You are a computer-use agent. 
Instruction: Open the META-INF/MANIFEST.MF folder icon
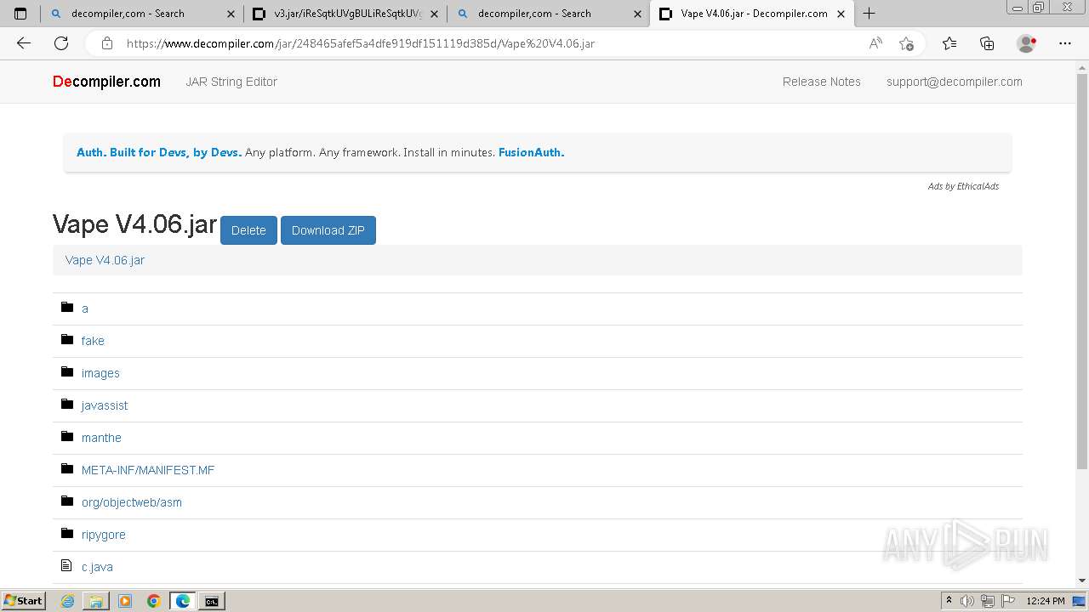(x=67, y=468)
